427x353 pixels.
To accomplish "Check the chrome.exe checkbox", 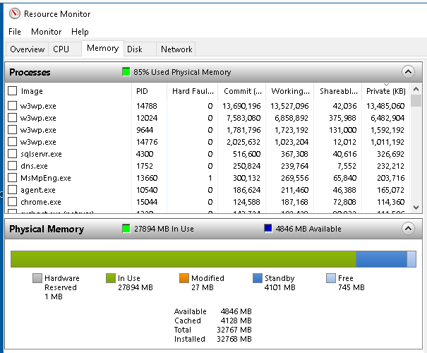I will point(12,201).
